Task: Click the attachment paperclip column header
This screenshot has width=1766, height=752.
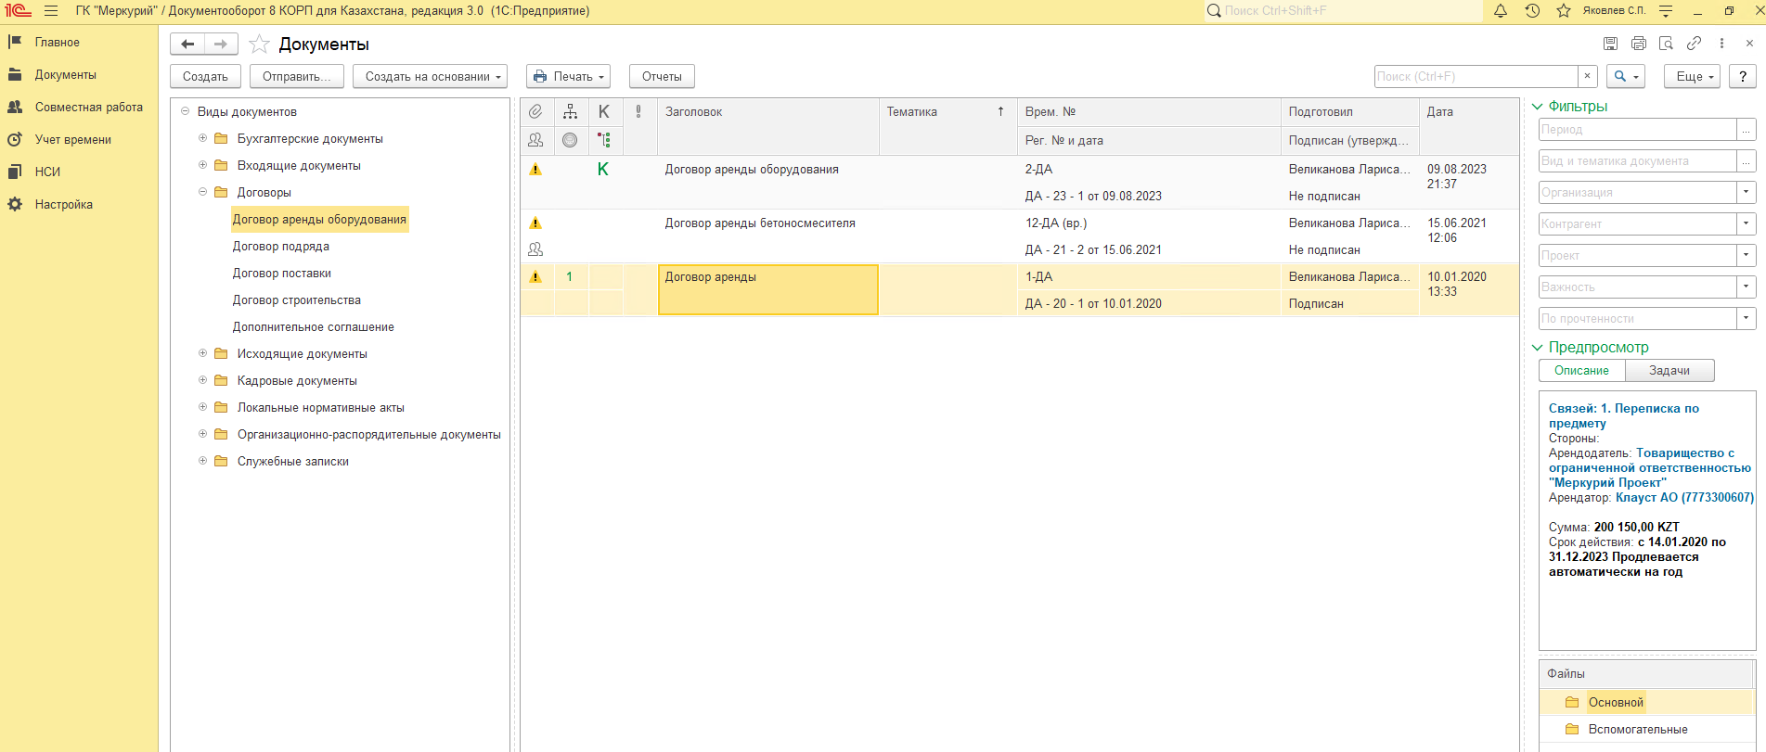Action: (535, 112)
